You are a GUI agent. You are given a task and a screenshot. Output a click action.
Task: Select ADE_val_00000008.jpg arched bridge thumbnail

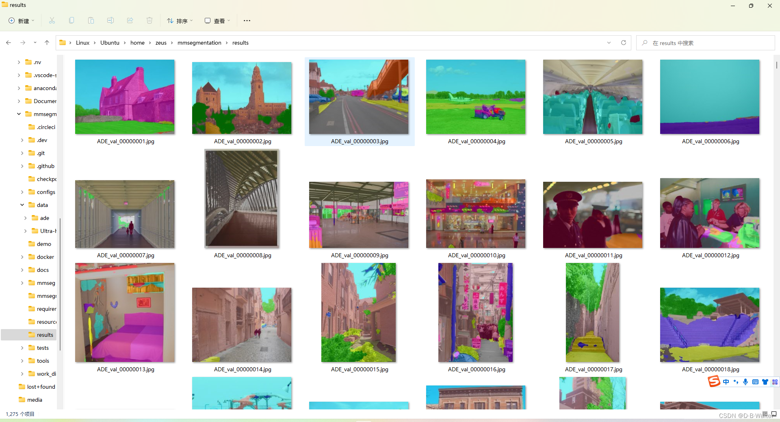(x=242, y=198)
